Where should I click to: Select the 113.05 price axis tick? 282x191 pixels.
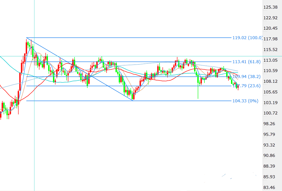(270, 60)
